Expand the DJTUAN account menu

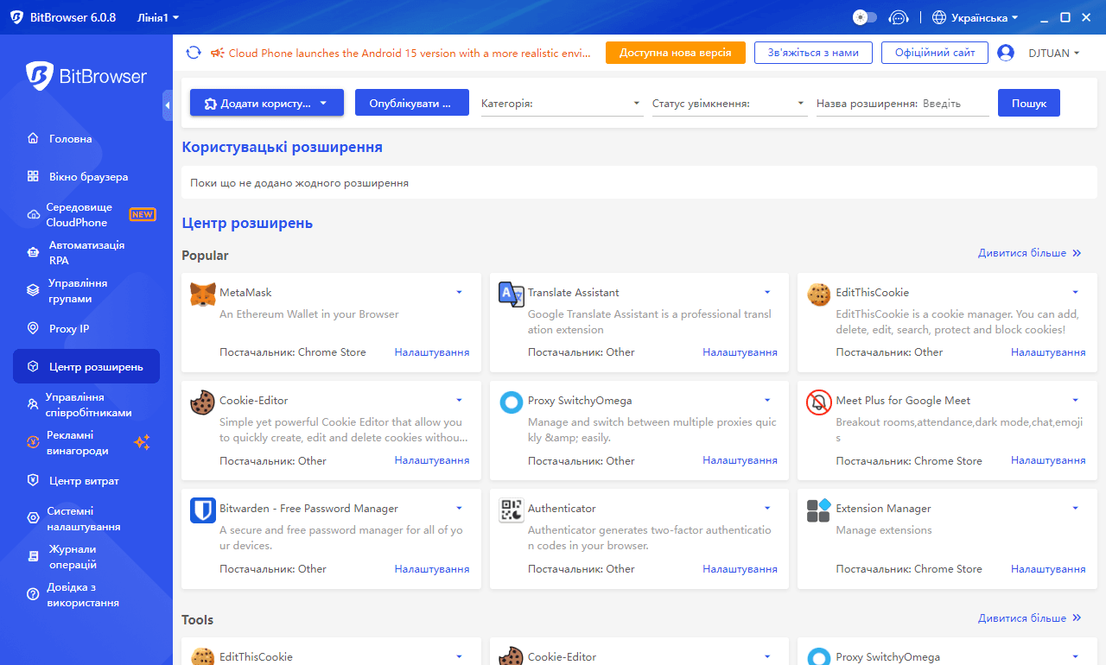pos(1054,53)
